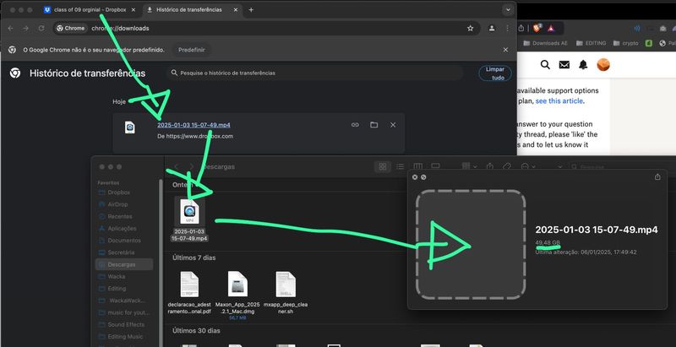Share file from Quick Look preview
676x347 pixels.
click(657, 176)
